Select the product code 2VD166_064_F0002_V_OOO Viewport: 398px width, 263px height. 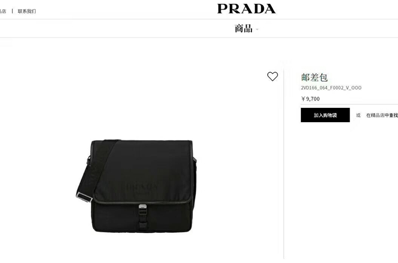tap(331, 87)
